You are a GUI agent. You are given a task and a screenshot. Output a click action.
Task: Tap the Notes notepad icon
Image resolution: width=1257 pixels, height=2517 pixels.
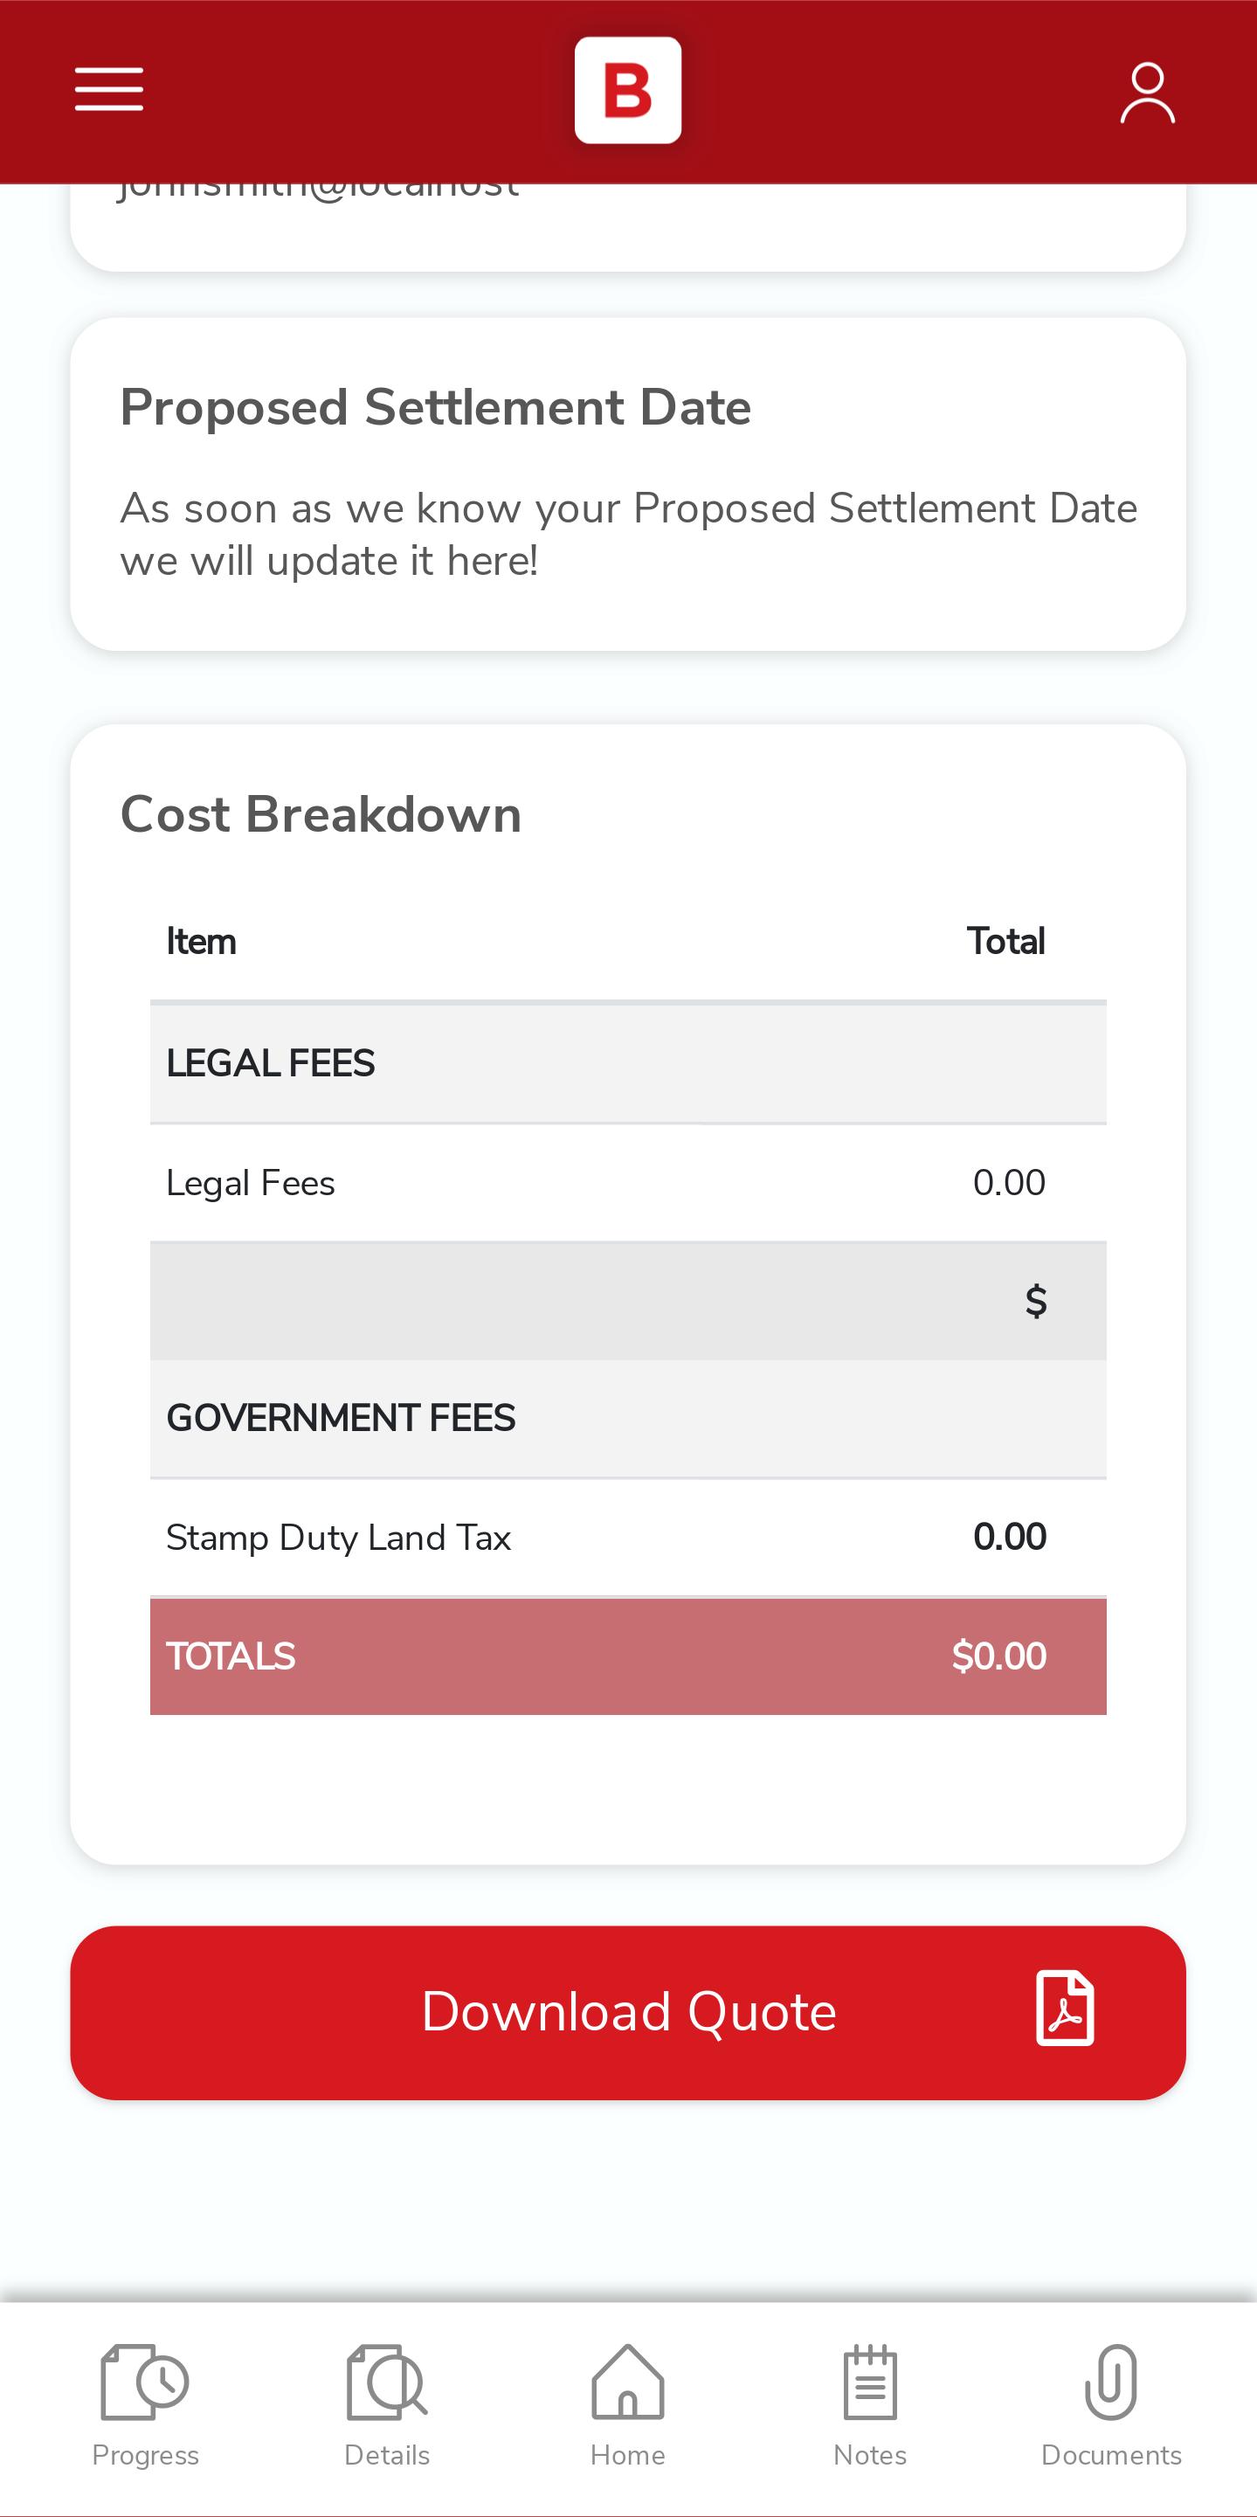(x=870, y=2382)
